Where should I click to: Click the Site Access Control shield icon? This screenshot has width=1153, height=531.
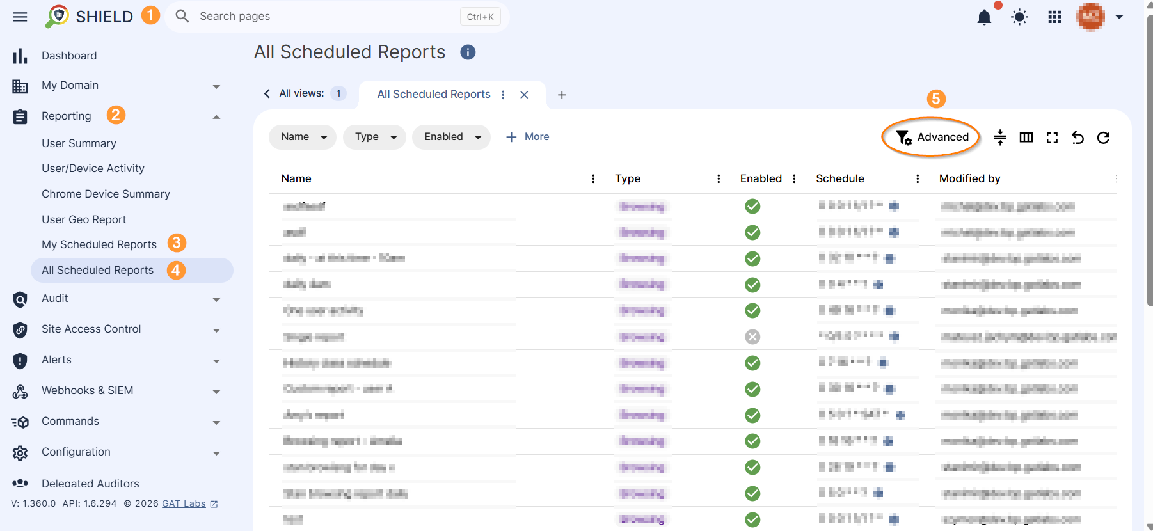click(20, 330)
